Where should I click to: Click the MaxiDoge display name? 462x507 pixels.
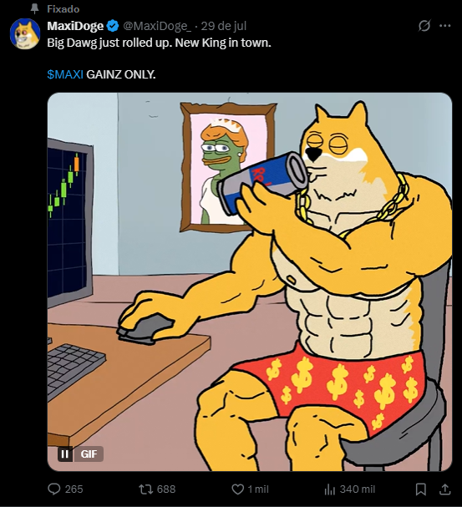pyautogui.click(x=75, y=26)
